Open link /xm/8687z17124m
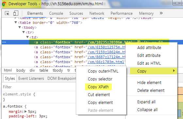 (x=106, y=57)
